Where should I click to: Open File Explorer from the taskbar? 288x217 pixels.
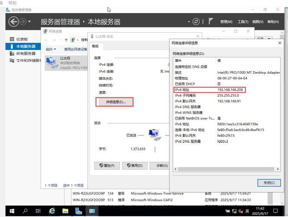(65, 211)
